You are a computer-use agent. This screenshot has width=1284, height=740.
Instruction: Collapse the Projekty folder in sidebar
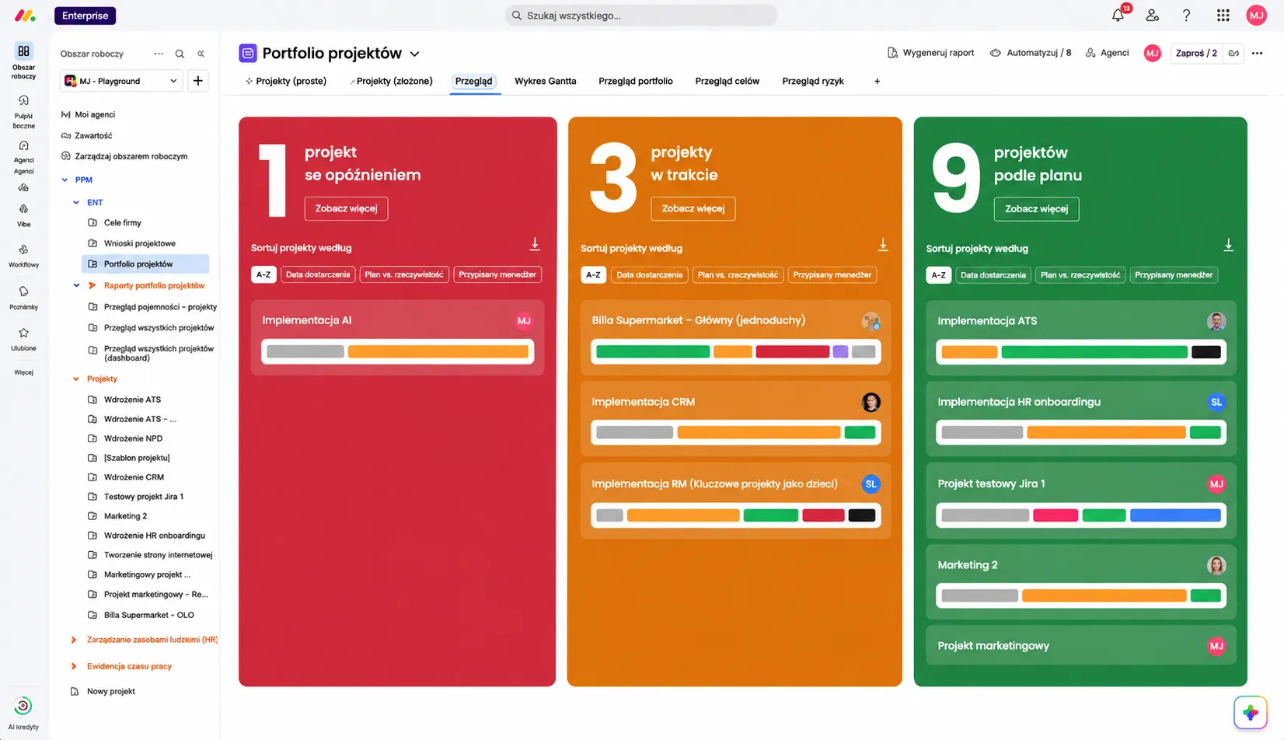coord(76,379)
